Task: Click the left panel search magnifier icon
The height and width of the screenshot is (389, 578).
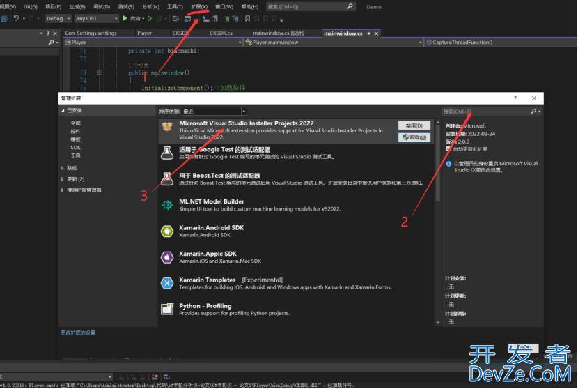Action: tap(52, 43)
